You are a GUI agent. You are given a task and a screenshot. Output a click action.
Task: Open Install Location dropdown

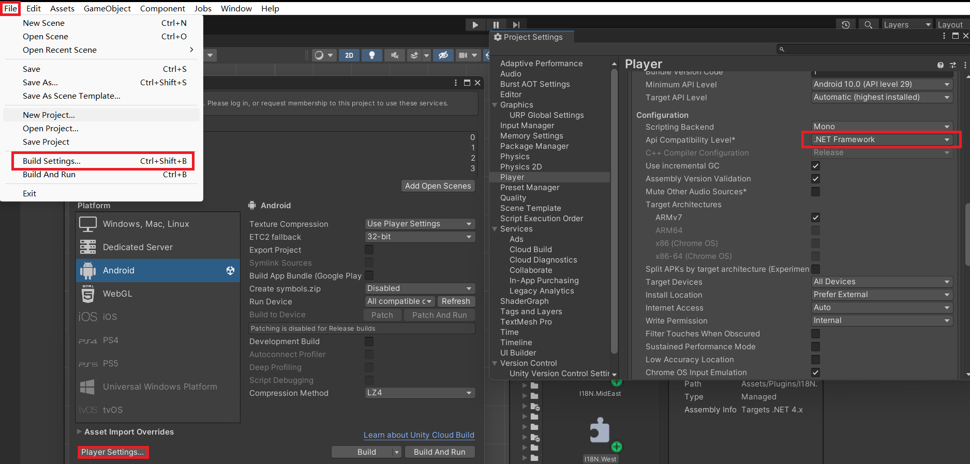[882, 295]
